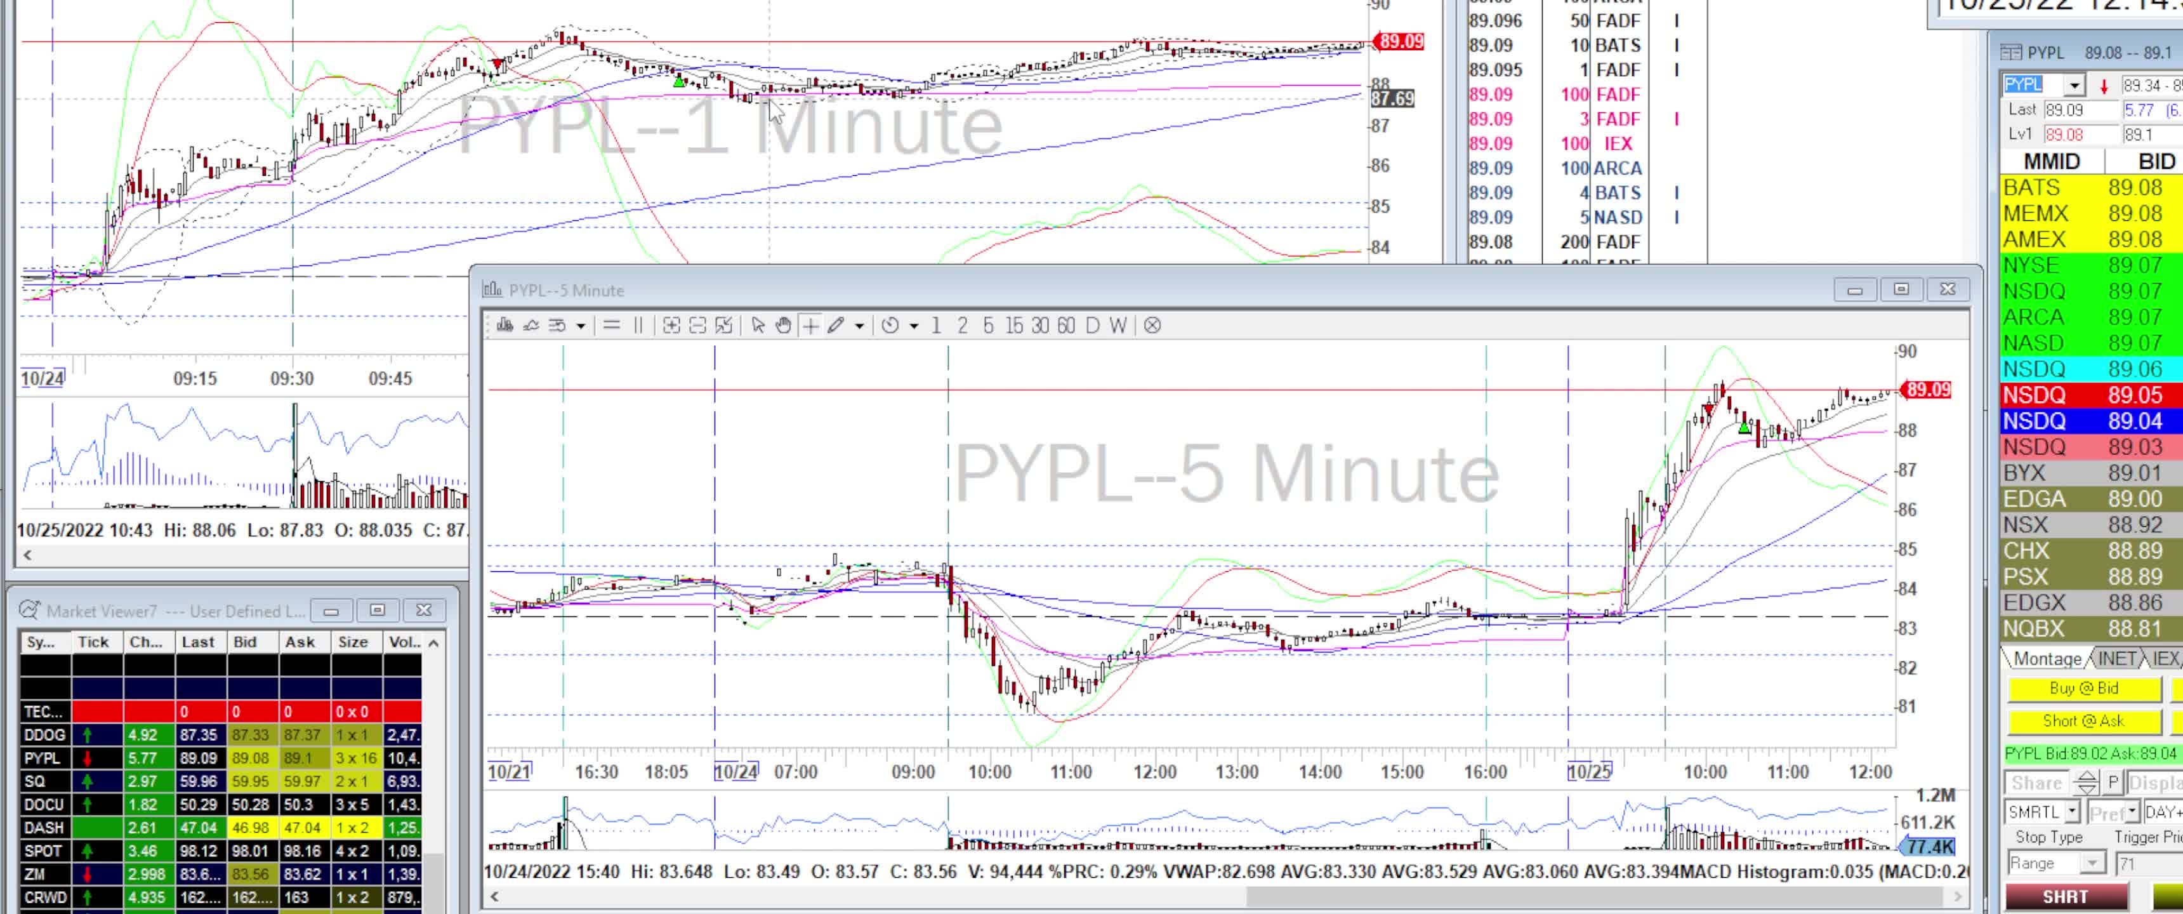Viewport: 2183px width, 914px height.
Task: Select the SPOT row in Market Viewer
Action: (220, 851)
